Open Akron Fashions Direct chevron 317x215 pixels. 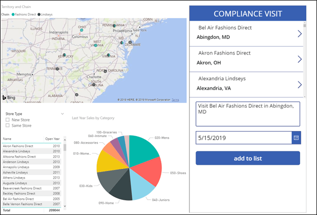pyautogui.click(x=299, y=59)
